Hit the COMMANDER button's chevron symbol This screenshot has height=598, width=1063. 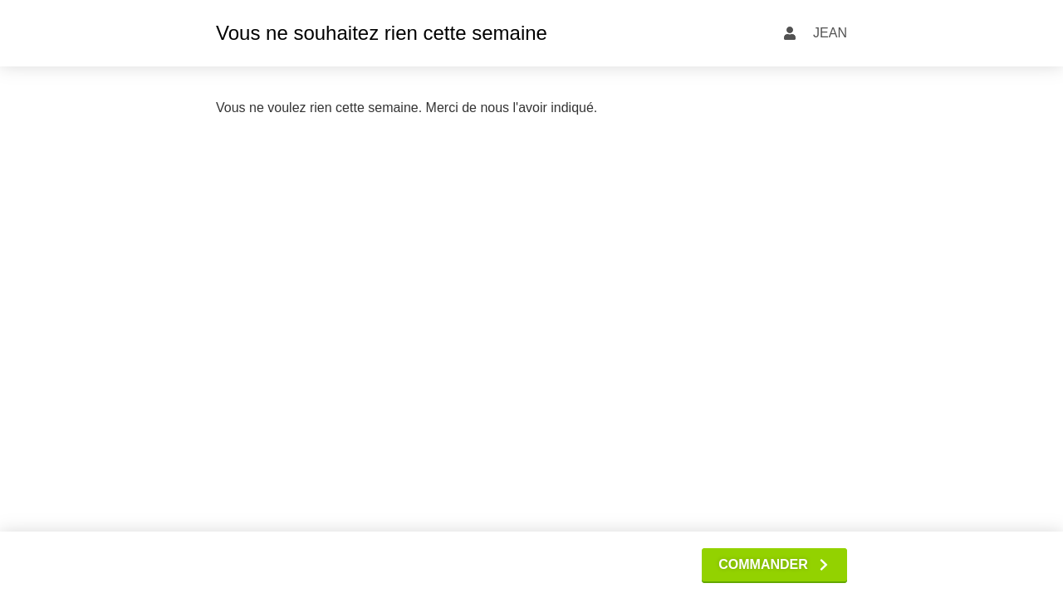[x=824, y=565]
